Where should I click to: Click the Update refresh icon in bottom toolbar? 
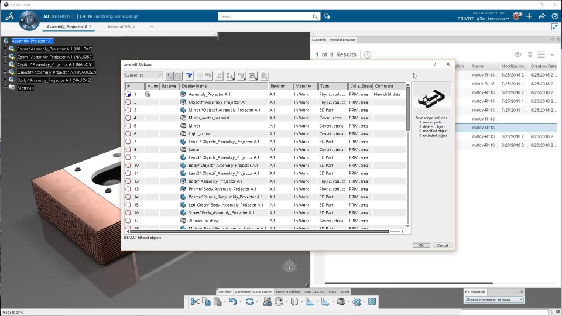pos(250,302)
